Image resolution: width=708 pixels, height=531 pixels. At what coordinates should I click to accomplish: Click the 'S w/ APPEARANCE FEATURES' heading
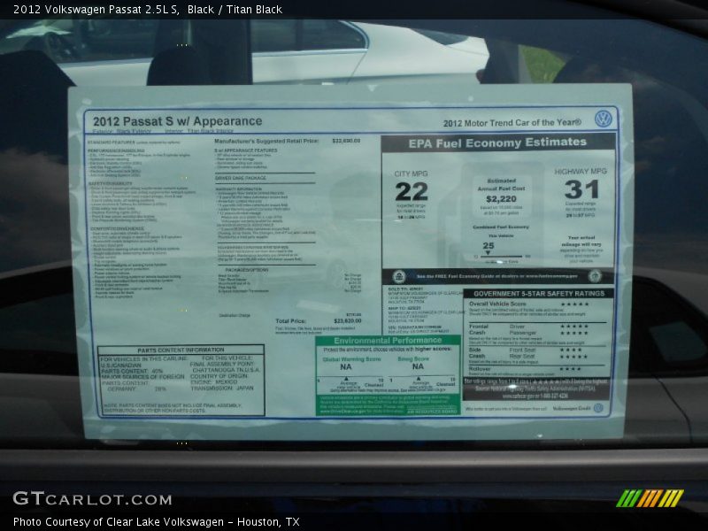pyautogui.click(x=246, y=150)
